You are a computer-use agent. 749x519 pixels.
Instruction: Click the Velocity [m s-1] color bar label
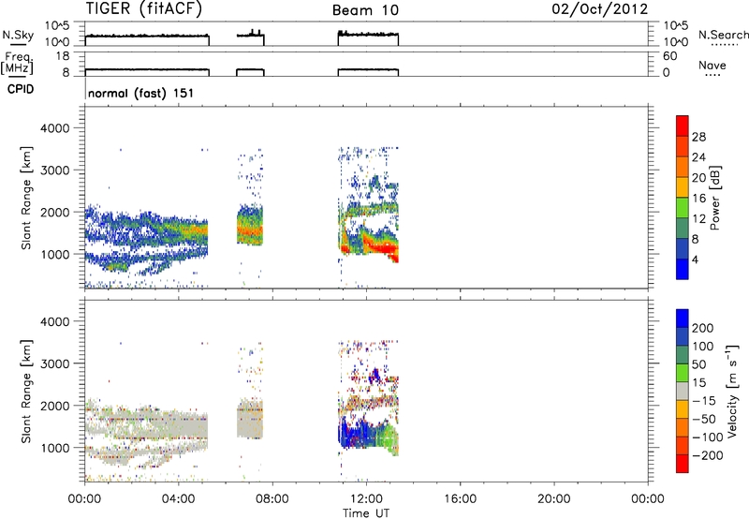tap(731, 391)
